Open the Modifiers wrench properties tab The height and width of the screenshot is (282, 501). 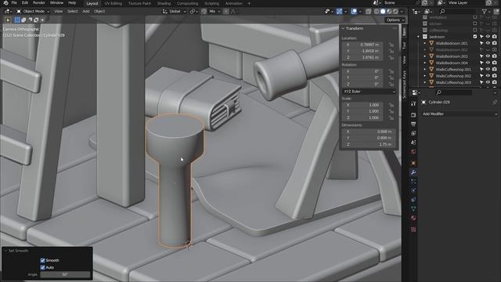tap(413, 172)
